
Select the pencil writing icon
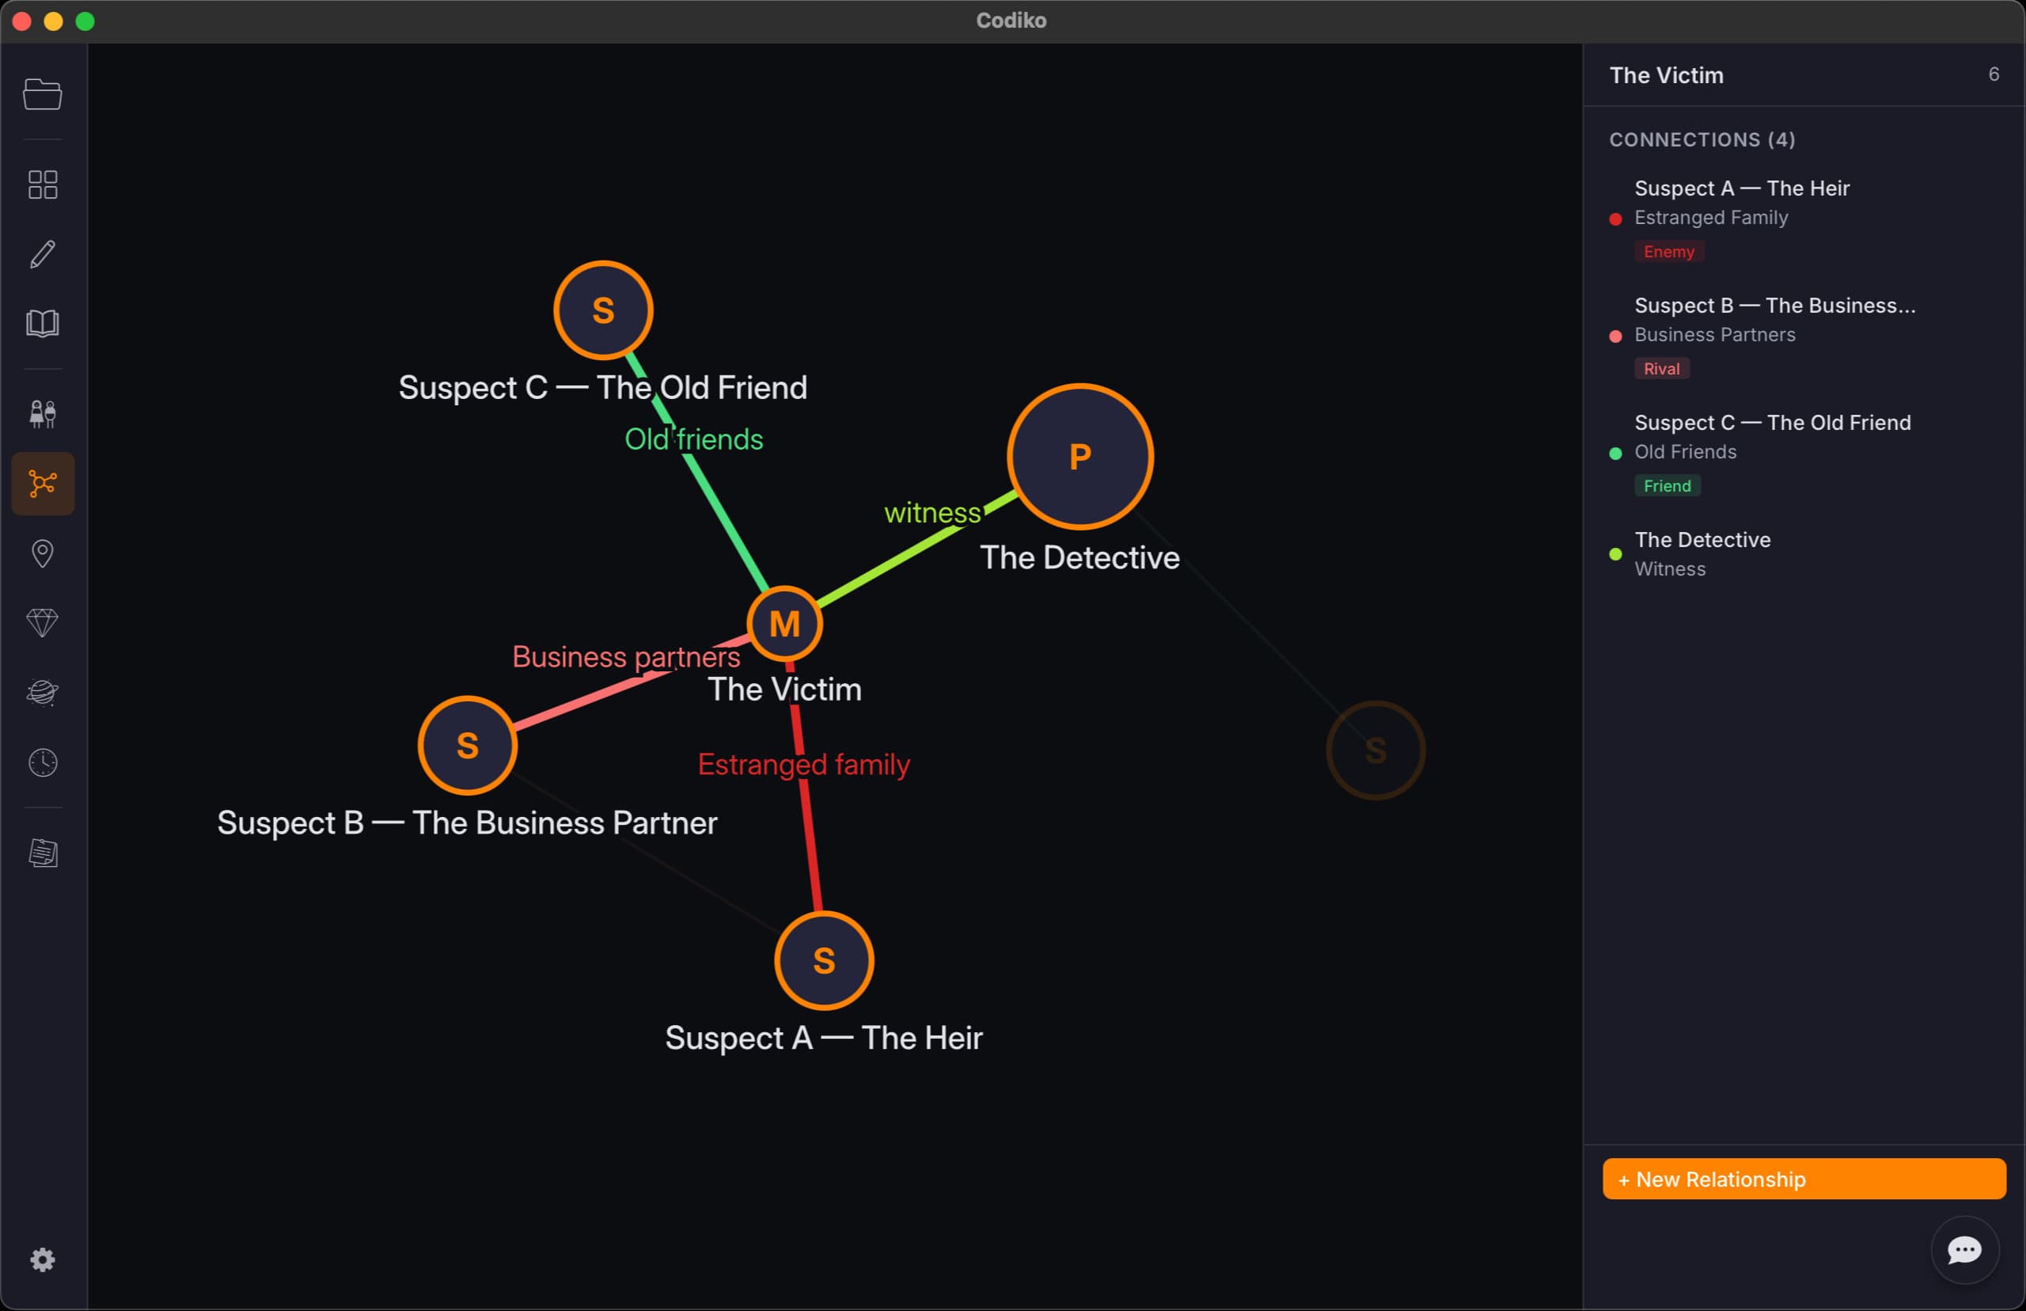(x=43, y=253)
